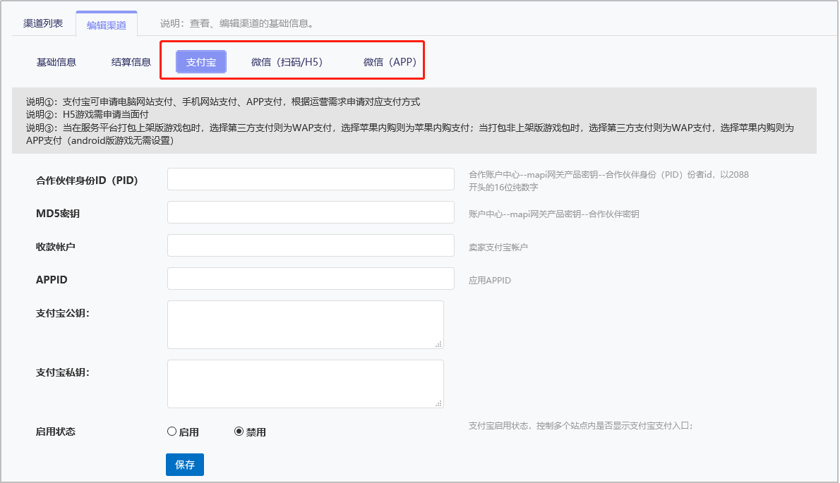Focus the 支付宝公钥 text area
The width and height of the screenshot is (840, 483).
tap(306, 324)
